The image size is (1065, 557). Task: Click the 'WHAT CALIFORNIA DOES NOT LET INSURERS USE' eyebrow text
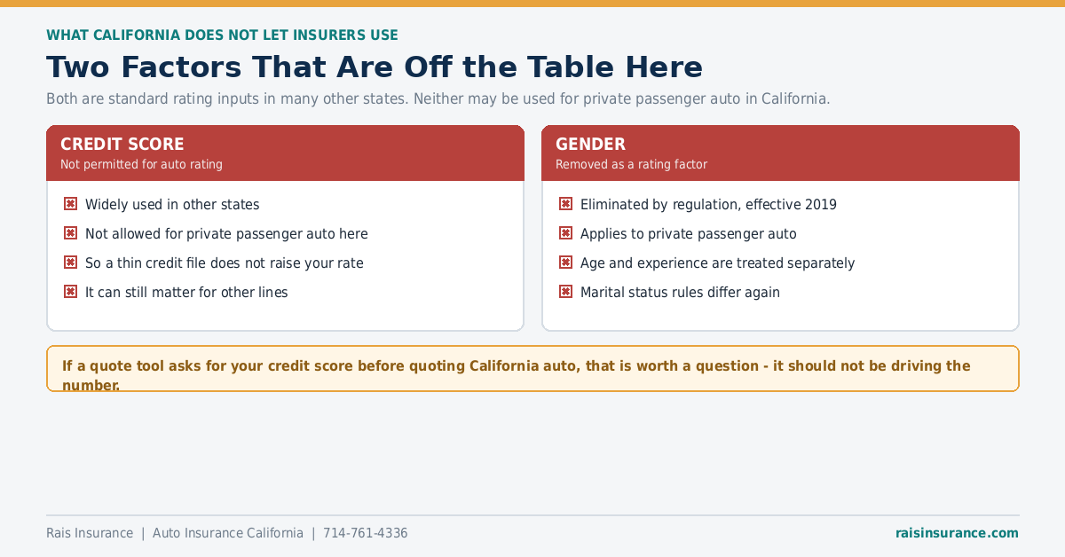pos(222,35)
